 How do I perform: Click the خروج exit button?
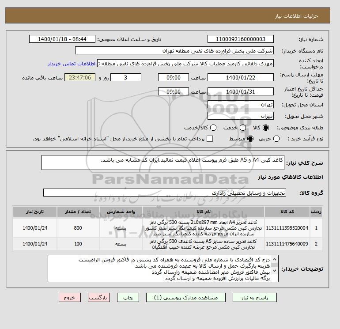70,298
